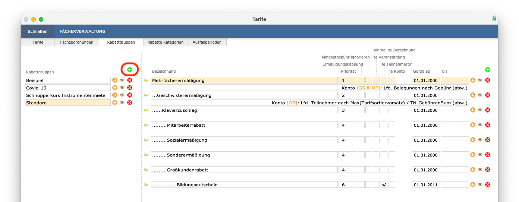Click the folder icon beside Sonderermäßigung
The image size is (519, 202).
coord(146,155)
